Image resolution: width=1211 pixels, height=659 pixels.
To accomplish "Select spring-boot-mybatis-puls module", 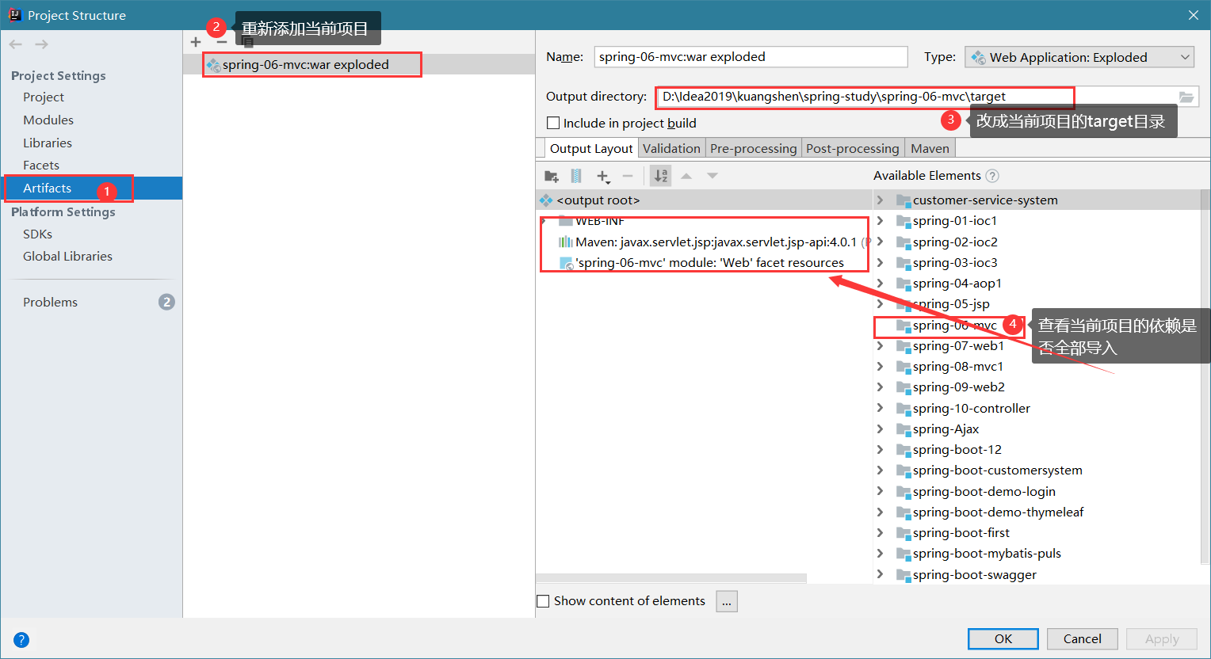I will [987, 553].
